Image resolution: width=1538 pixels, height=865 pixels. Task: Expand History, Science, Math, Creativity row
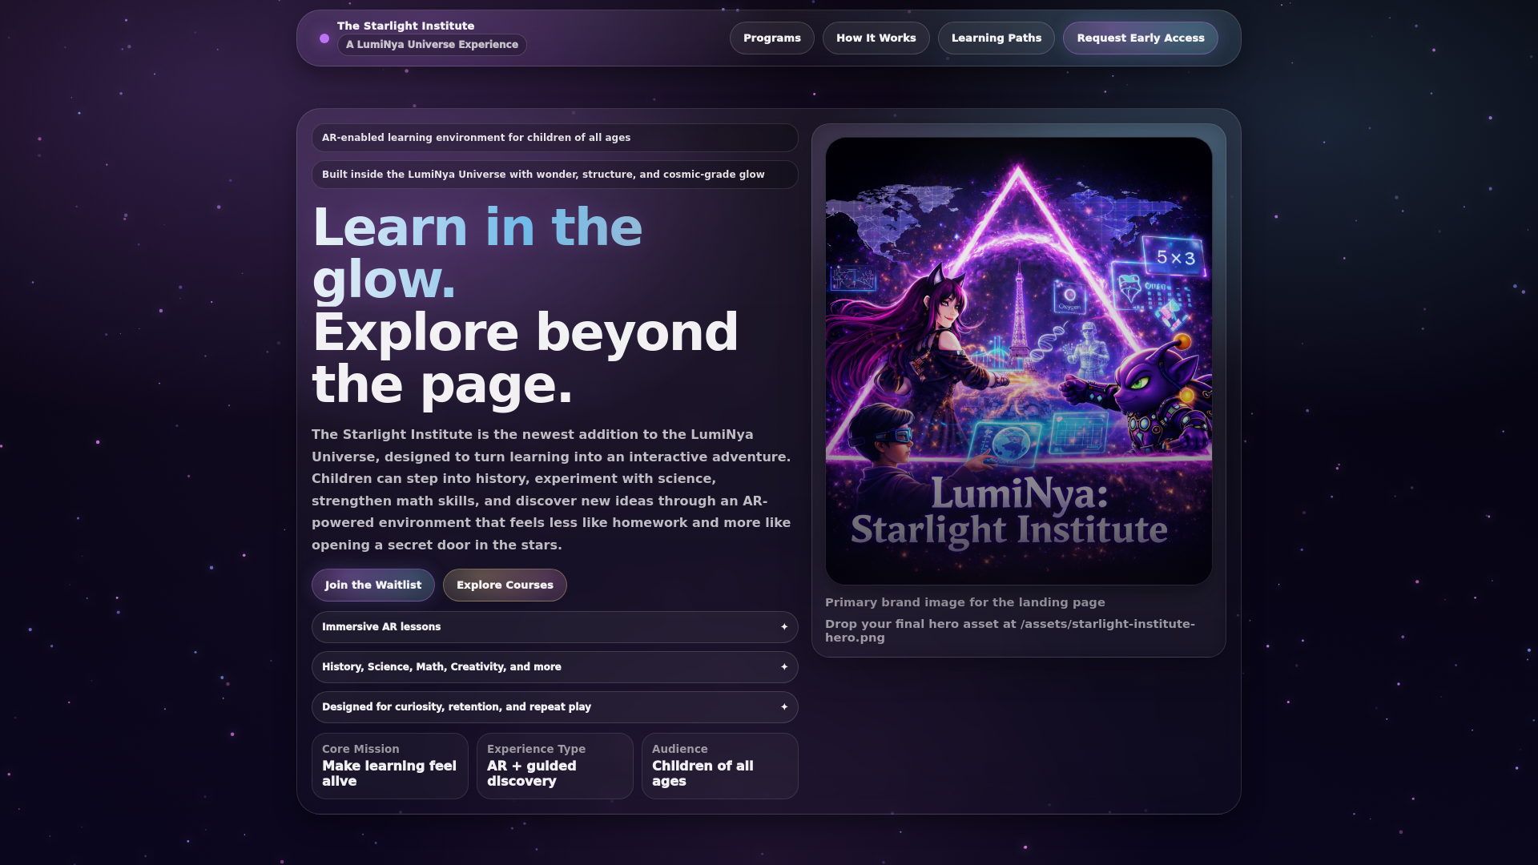tap(554, 667)
